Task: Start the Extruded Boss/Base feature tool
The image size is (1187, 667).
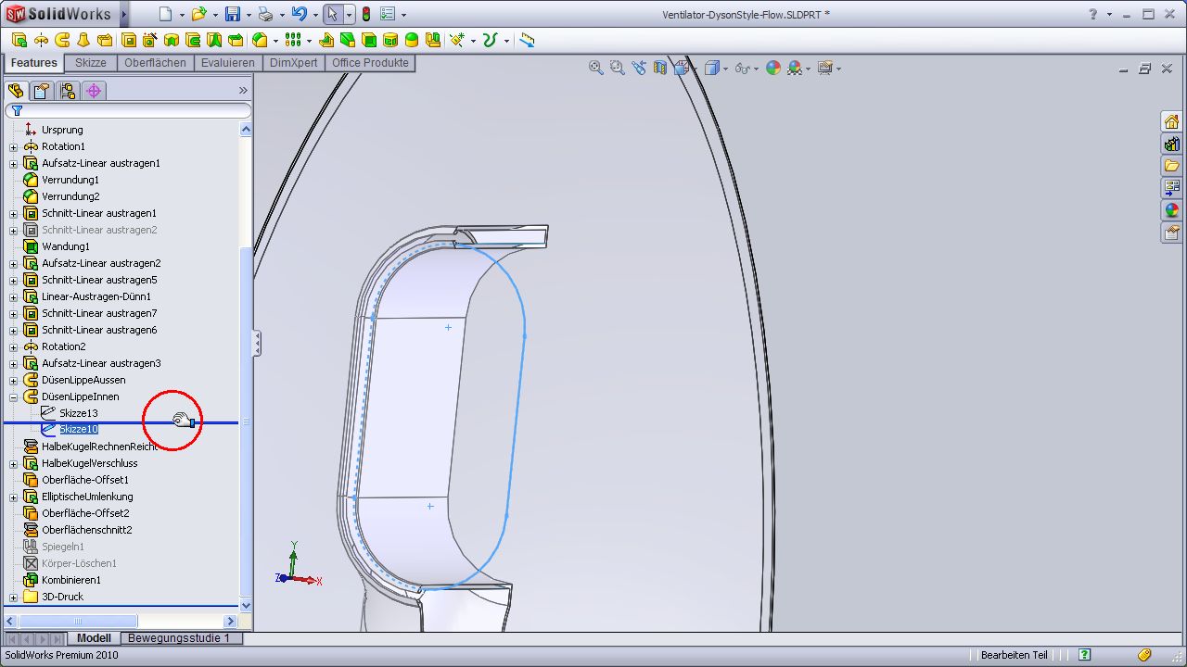Action: [19, 40]
